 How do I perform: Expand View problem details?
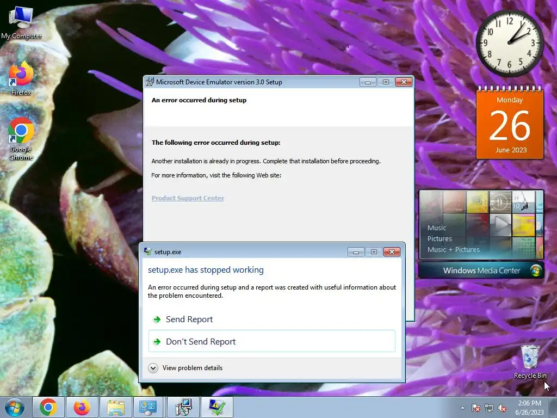(185, 368)
